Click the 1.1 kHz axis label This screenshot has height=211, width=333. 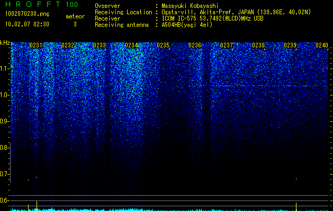click(x=4, y=69)
